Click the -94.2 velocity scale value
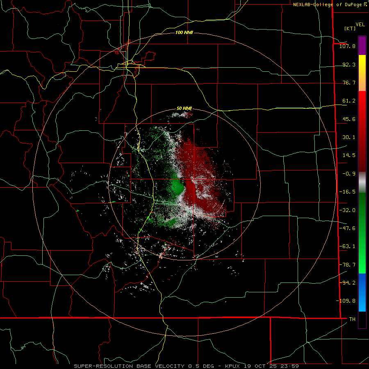This screenshot has height=369, width=369. click(347, 283)
